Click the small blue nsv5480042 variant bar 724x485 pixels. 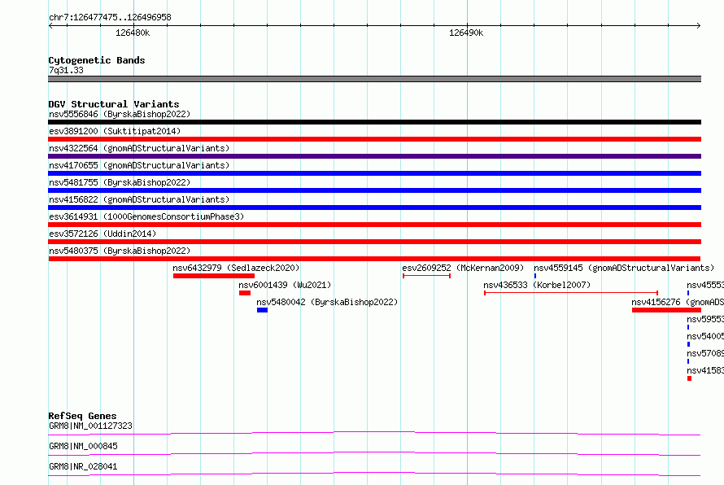[x=262, y=310]
